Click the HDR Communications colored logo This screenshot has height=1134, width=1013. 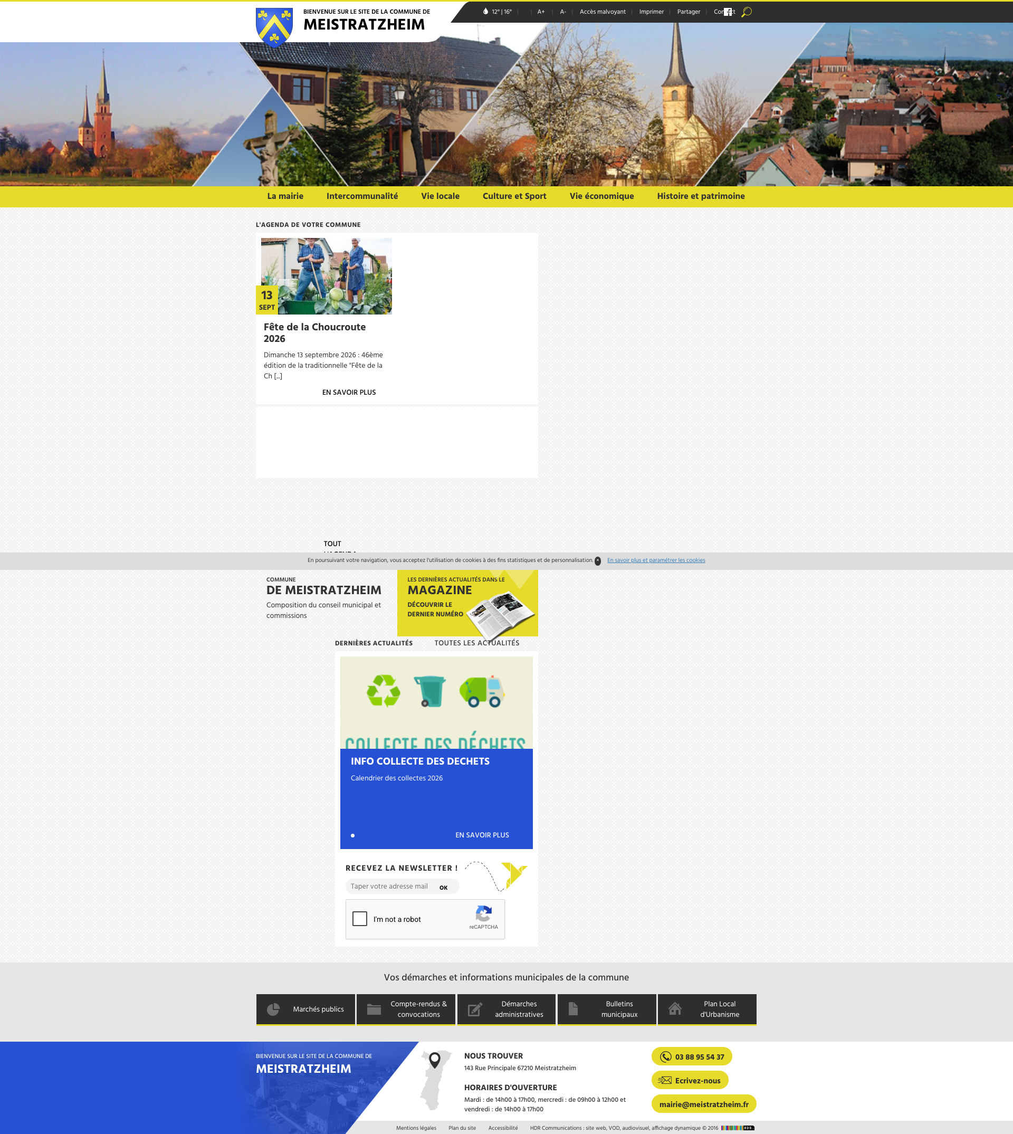(738, 1128)
